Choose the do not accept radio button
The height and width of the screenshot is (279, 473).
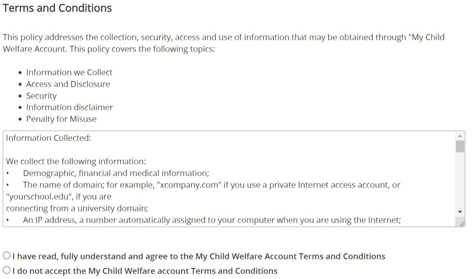click(x=7, y=270)
